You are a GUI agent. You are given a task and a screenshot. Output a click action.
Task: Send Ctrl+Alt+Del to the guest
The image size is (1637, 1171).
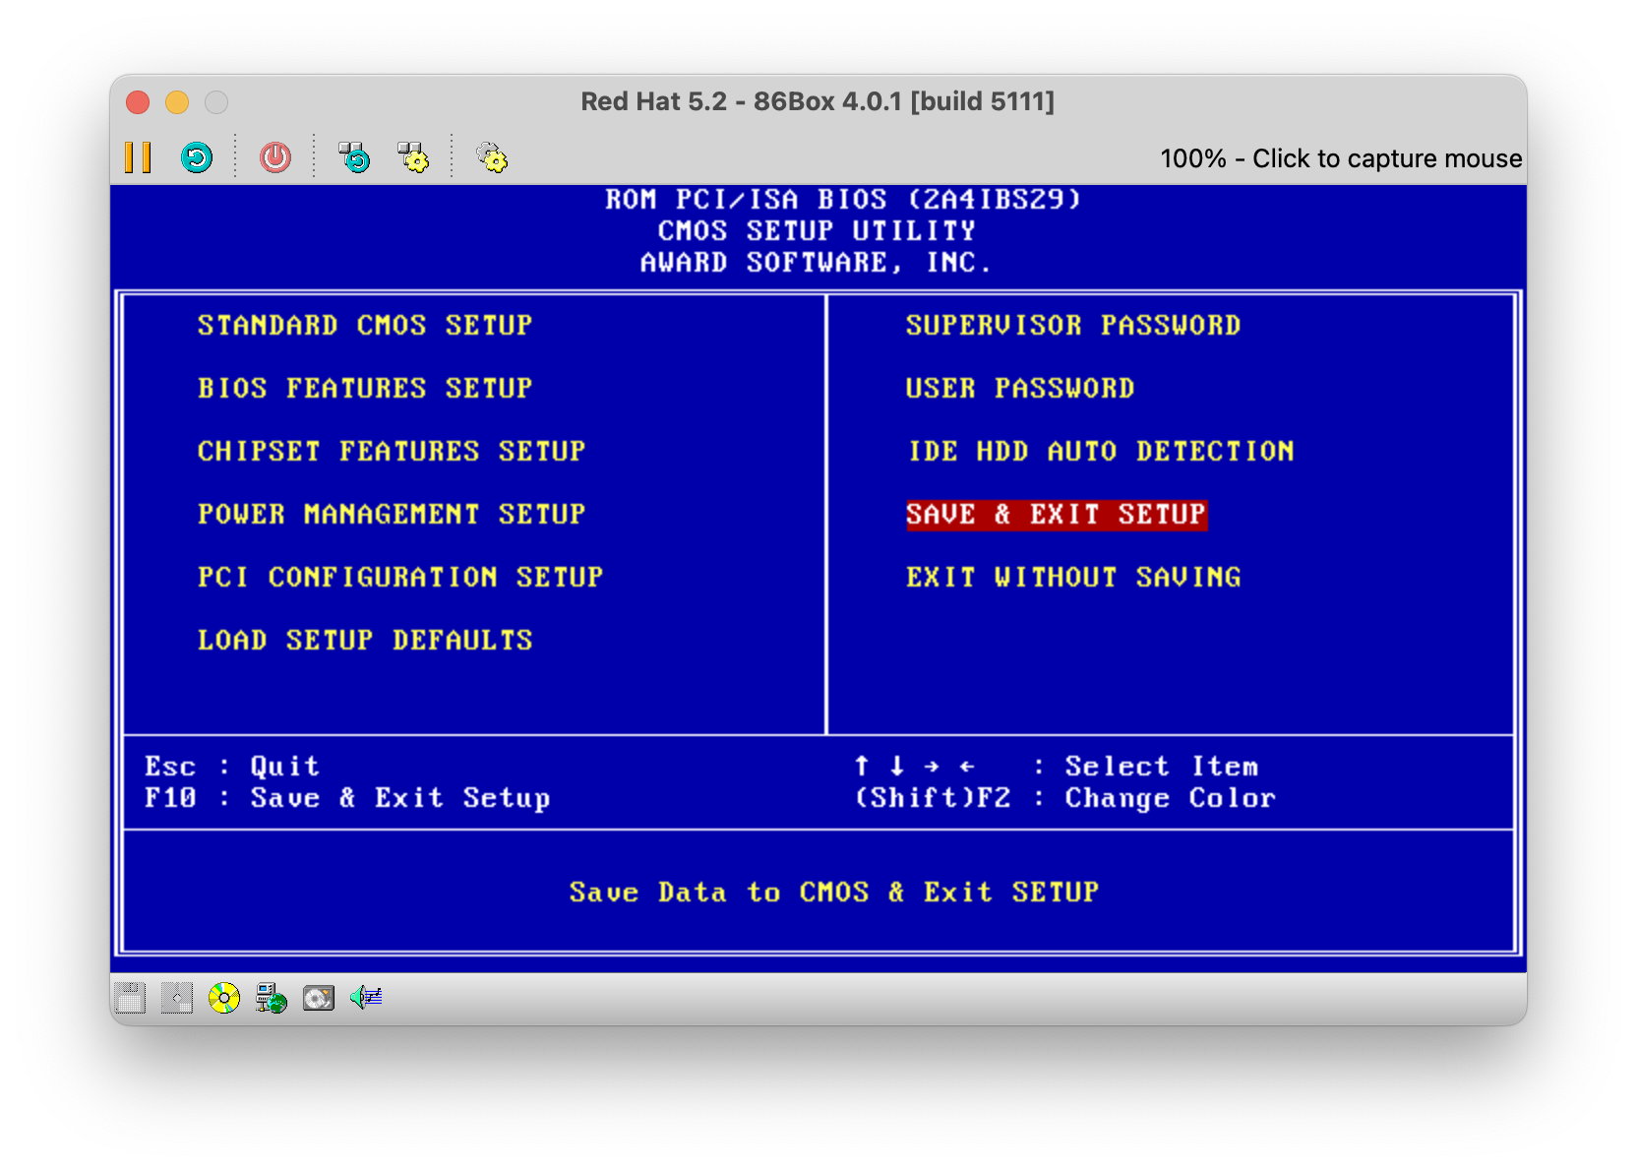(354, 157)
